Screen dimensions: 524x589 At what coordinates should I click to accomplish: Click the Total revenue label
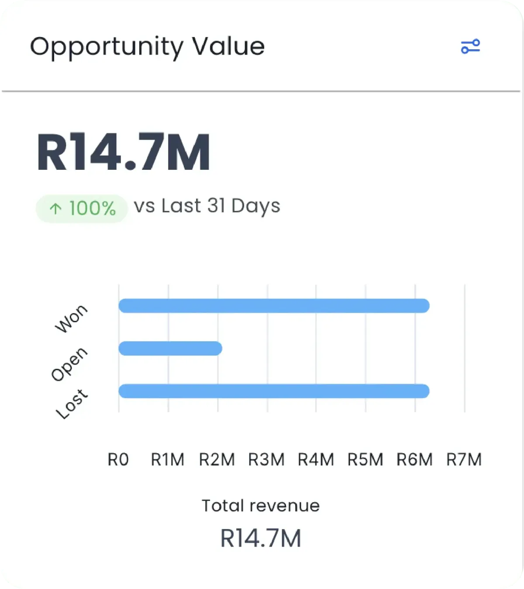click(x=261, y=506)
